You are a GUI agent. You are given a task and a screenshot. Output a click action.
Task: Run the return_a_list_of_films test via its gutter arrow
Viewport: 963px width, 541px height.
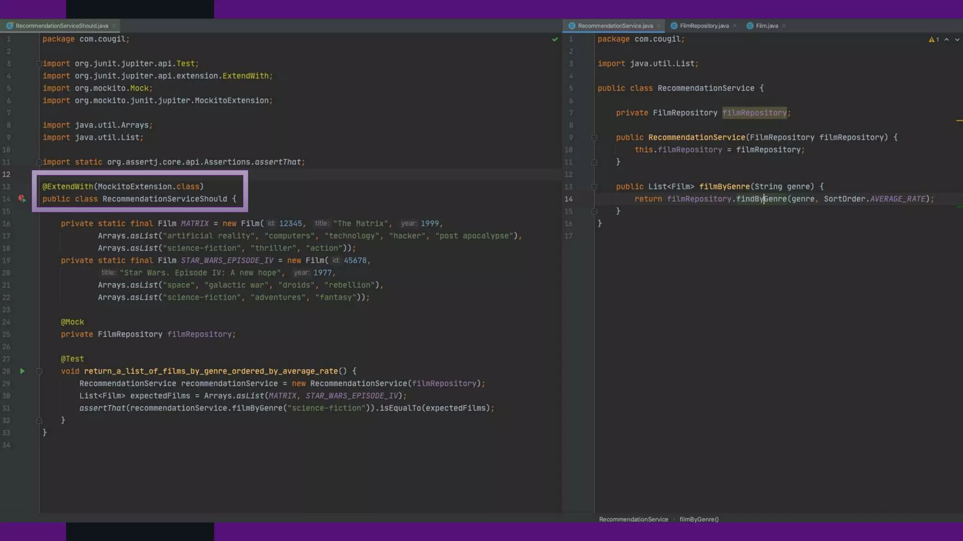tap(22, 371)
